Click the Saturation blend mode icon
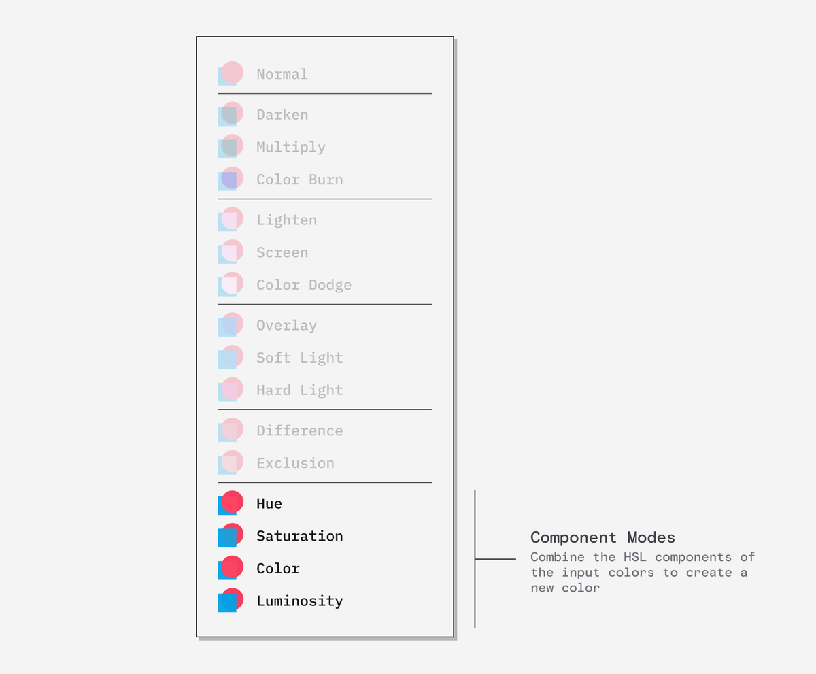The image size is (816, 674). click(x=230, y=537)
